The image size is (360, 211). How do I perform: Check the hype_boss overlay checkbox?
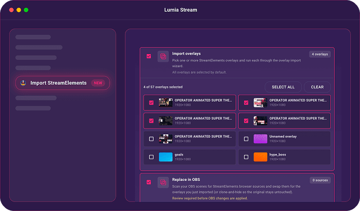pos(246,157)
